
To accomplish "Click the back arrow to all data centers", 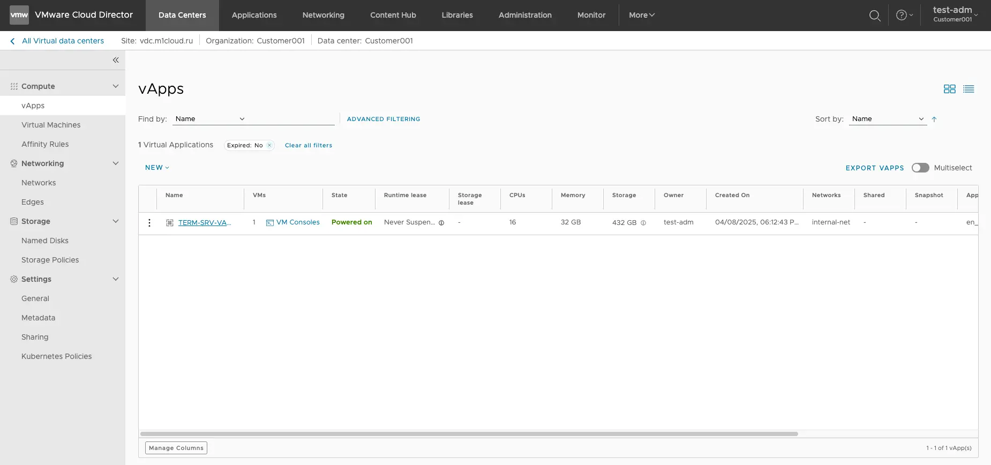I will (13, 41).
